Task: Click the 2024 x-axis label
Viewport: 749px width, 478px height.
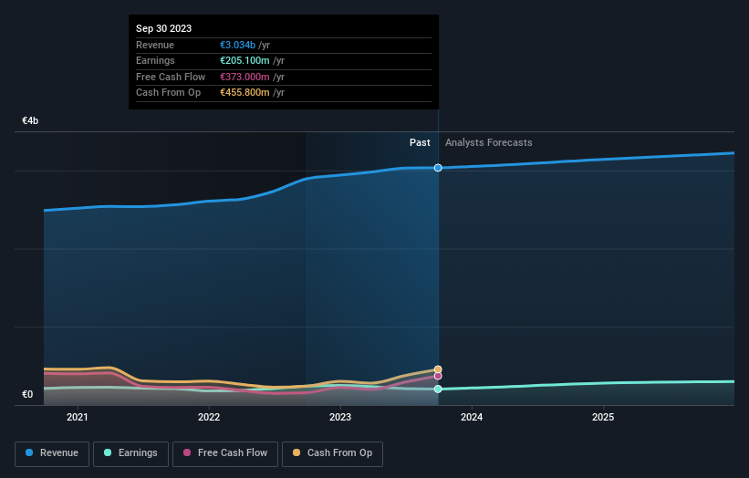Action: pos(472,418)
